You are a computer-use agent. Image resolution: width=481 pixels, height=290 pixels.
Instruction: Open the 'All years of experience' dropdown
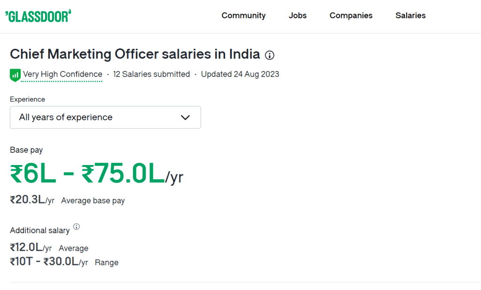pos(105,117)
